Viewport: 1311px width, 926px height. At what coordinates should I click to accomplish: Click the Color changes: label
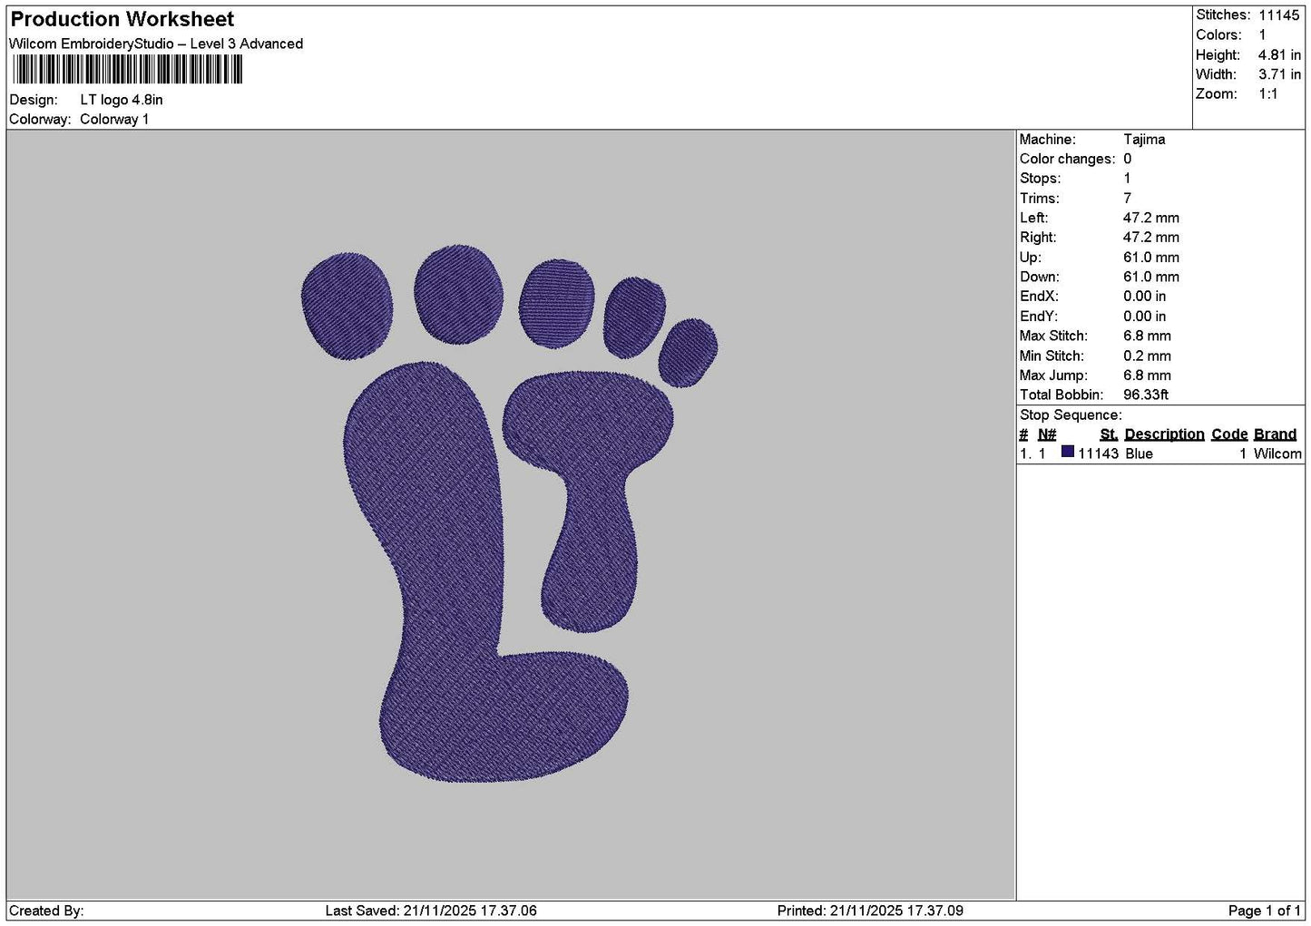click(1068, 159)
